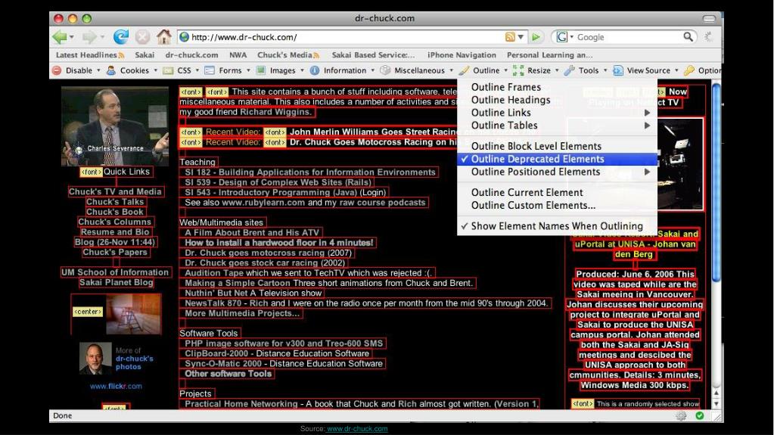Open the Chuck's Media bookmark
The width and height of the screenshot is (774, 435).
(288, 55)
